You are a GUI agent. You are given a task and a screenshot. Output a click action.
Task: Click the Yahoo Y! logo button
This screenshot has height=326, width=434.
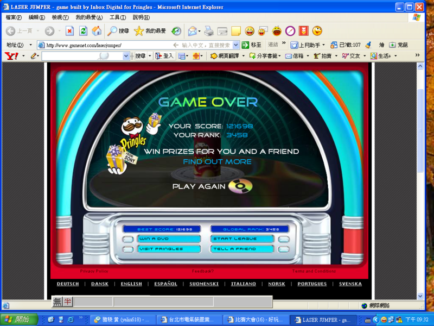point(11,56)
